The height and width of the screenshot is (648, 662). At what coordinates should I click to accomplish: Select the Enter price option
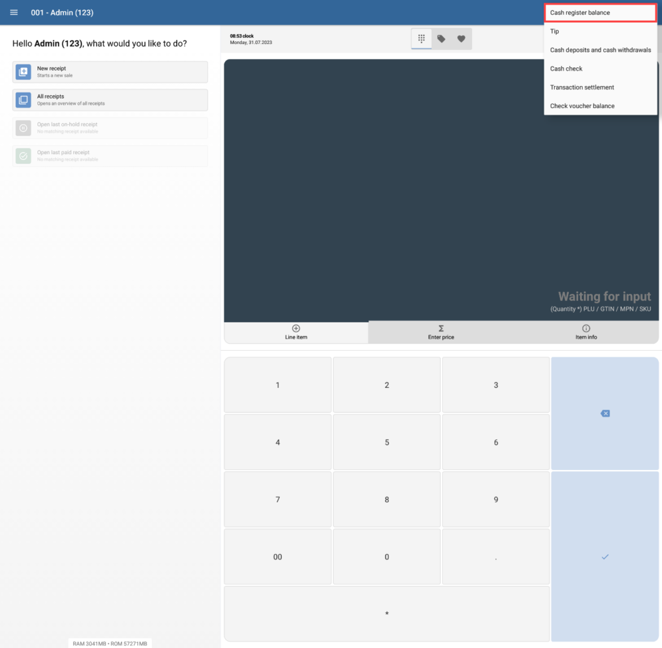coord(440,332)
